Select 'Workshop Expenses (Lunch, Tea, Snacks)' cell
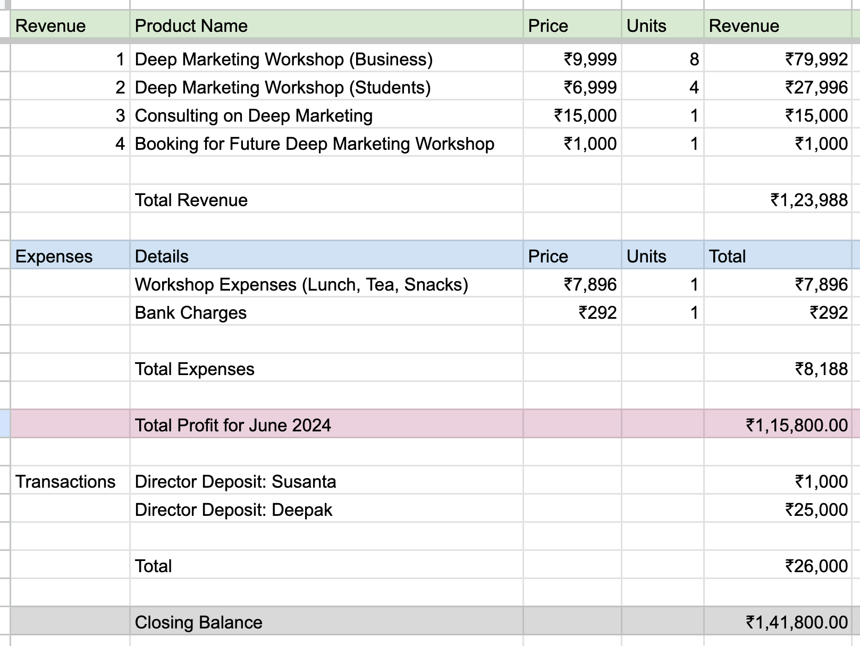The image size is (860, 646). coord(326,284)
